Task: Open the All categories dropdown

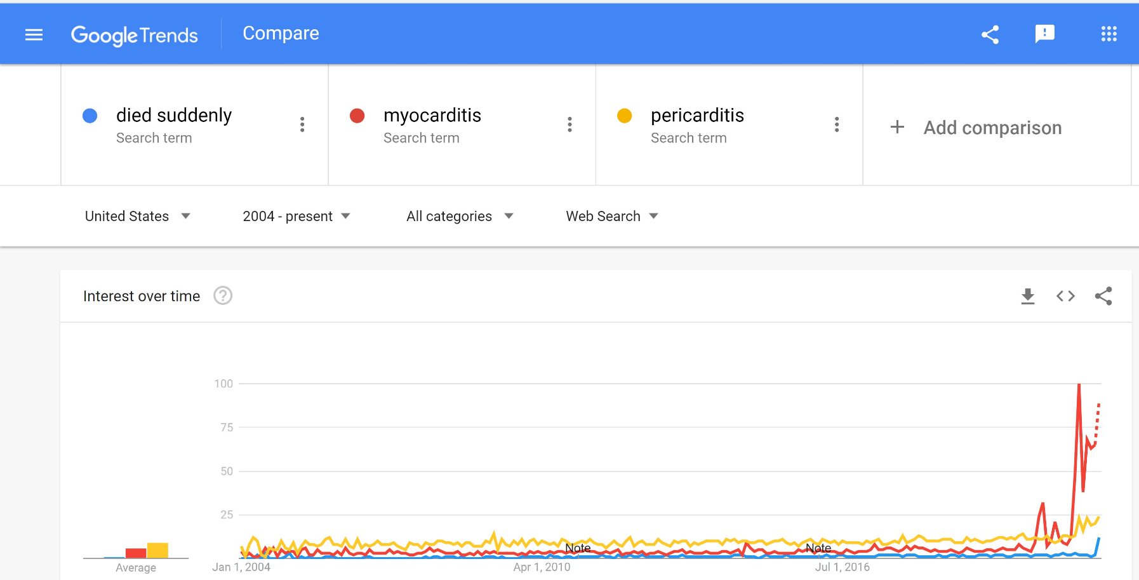Action: coord(460,217)
